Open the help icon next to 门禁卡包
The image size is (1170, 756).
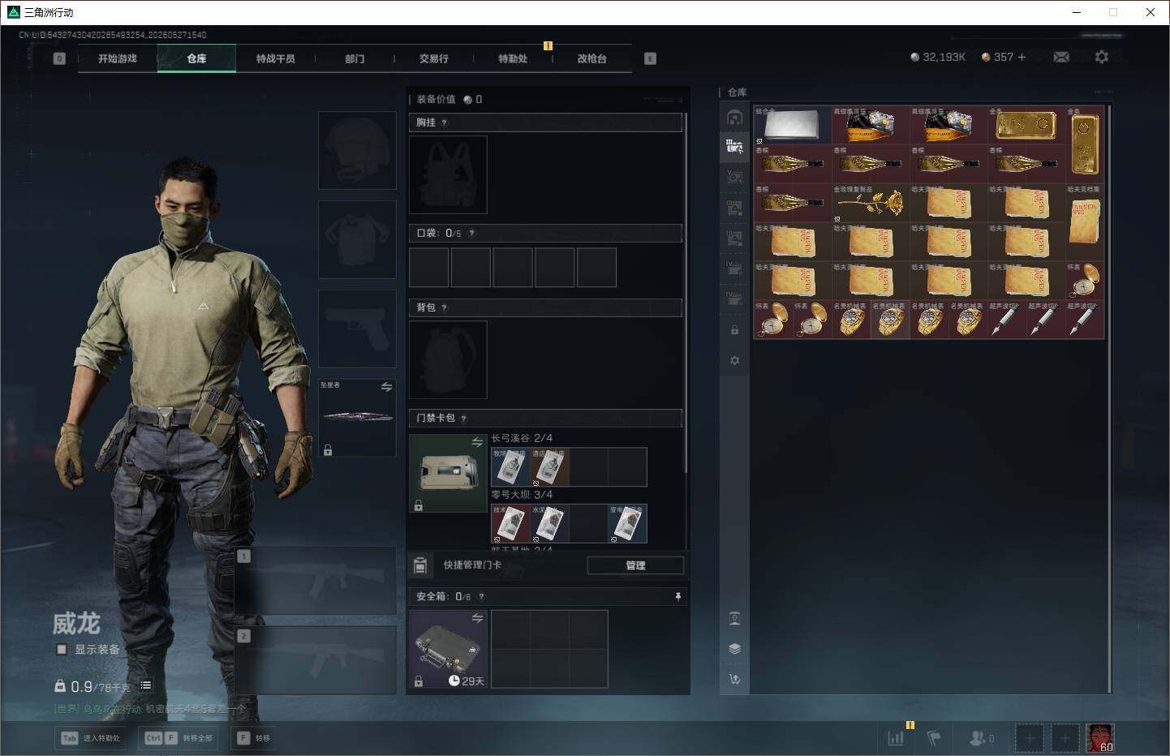tap(463, 418)
